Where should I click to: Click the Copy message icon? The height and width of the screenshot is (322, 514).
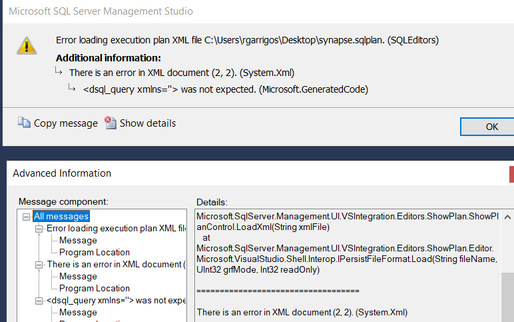pyautogui.click(x=24, y=123)
